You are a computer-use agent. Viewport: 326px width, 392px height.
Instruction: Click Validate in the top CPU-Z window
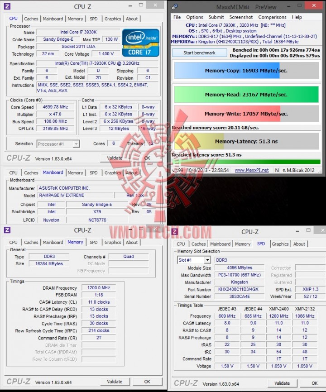[x=115, y=158]
